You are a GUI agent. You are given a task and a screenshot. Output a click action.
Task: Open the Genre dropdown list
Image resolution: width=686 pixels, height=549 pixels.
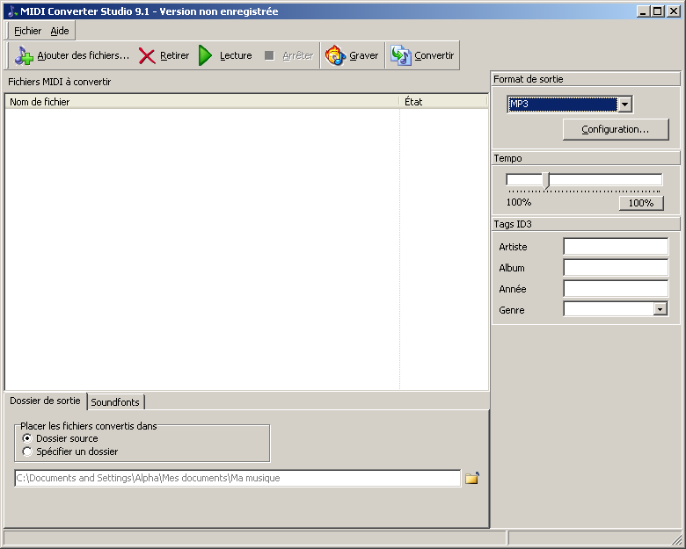click(x=660, y=309)
